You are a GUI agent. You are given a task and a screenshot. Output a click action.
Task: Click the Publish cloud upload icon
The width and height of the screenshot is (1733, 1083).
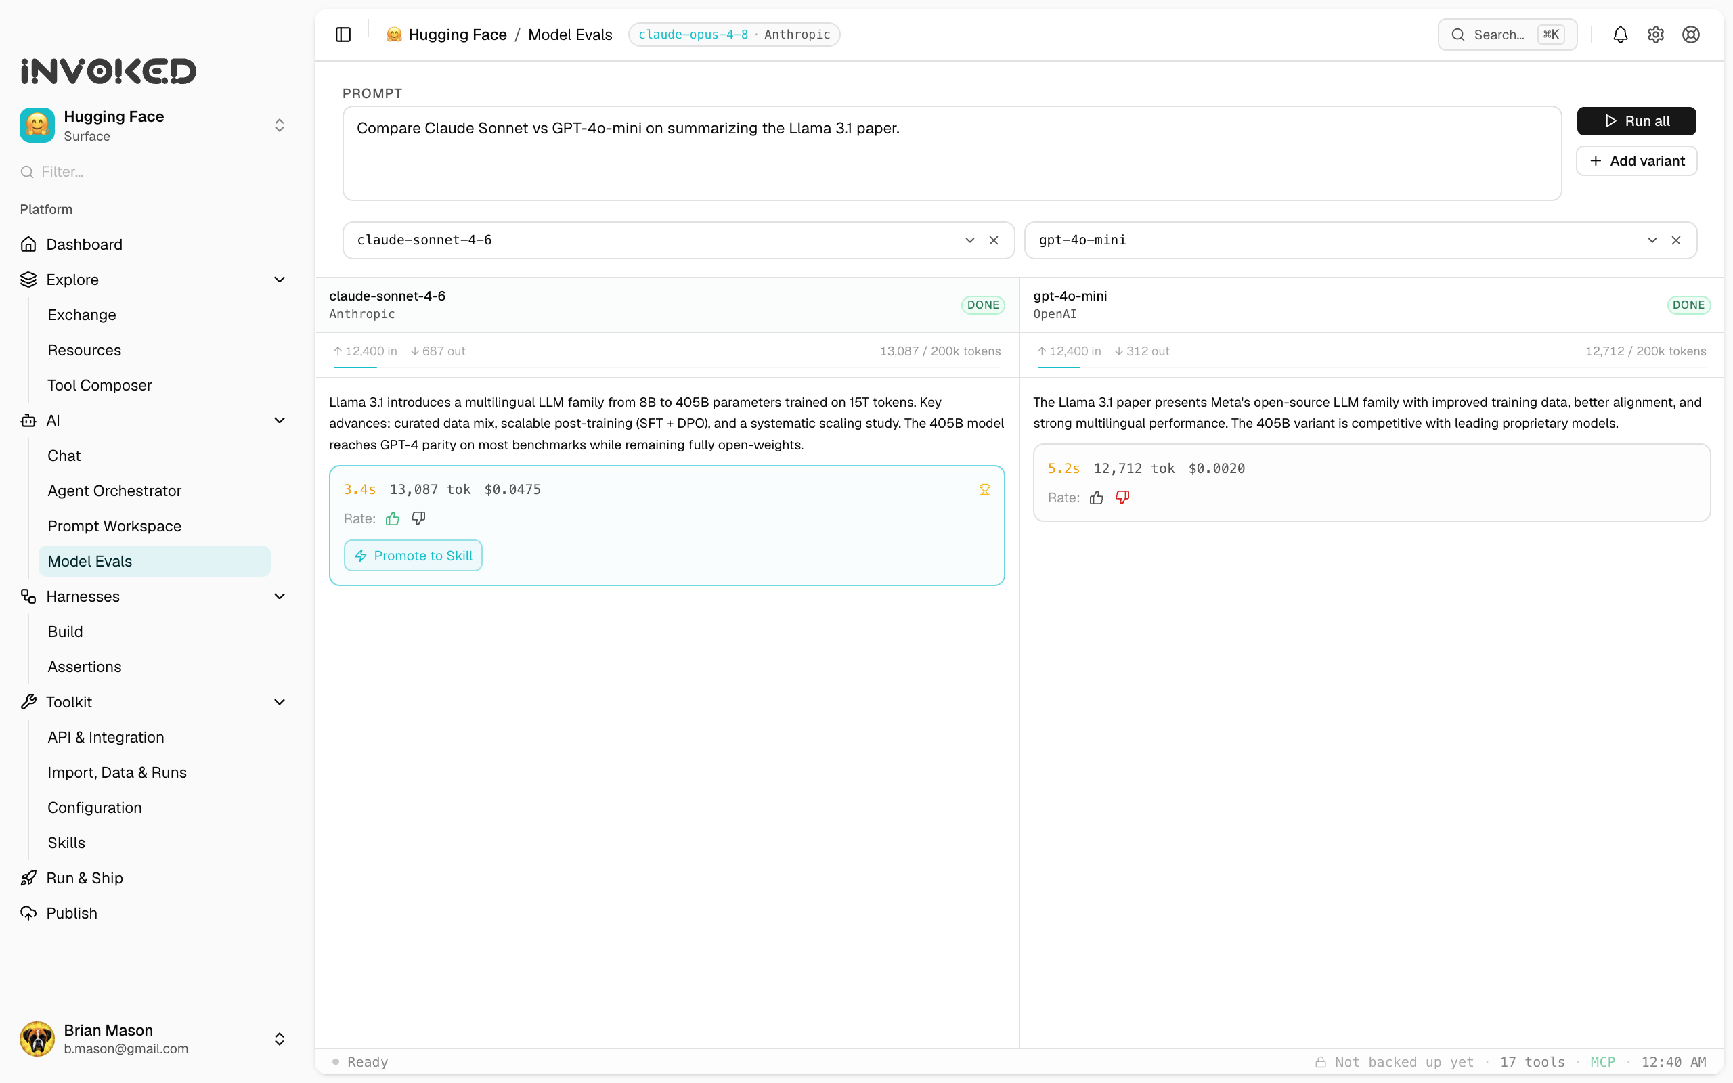[28, 912]
